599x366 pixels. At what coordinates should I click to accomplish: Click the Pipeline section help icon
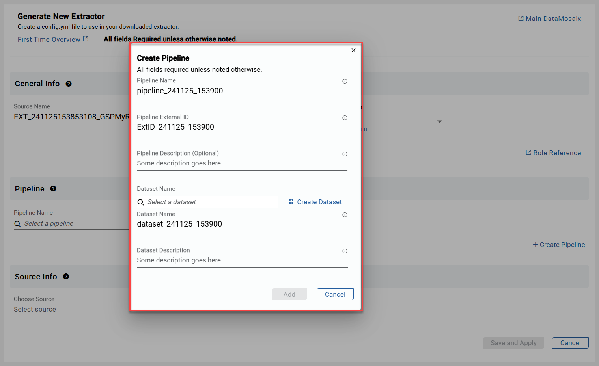53,189
